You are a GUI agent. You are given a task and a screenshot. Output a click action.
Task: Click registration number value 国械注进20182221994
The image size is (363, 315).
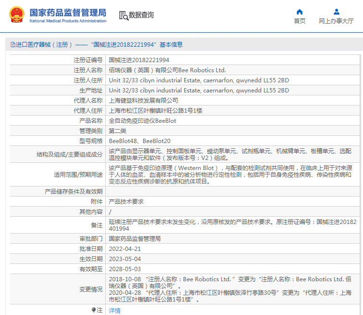pyautogui.click(x=139, y=60)
